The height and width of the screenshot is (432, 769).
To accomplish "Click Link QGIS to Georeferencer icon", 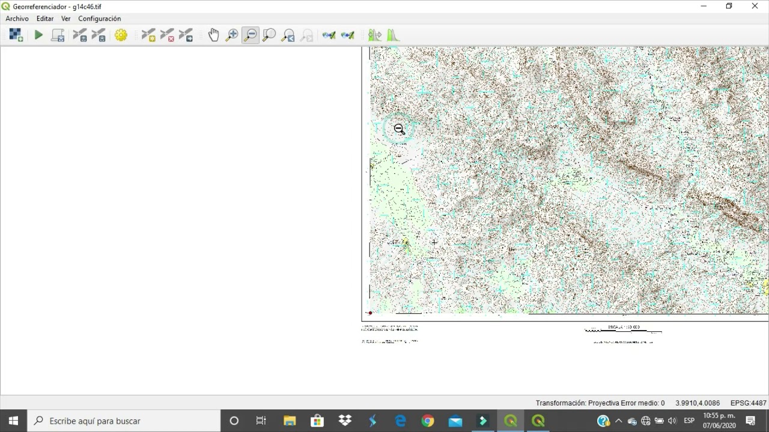I will 347,35.
